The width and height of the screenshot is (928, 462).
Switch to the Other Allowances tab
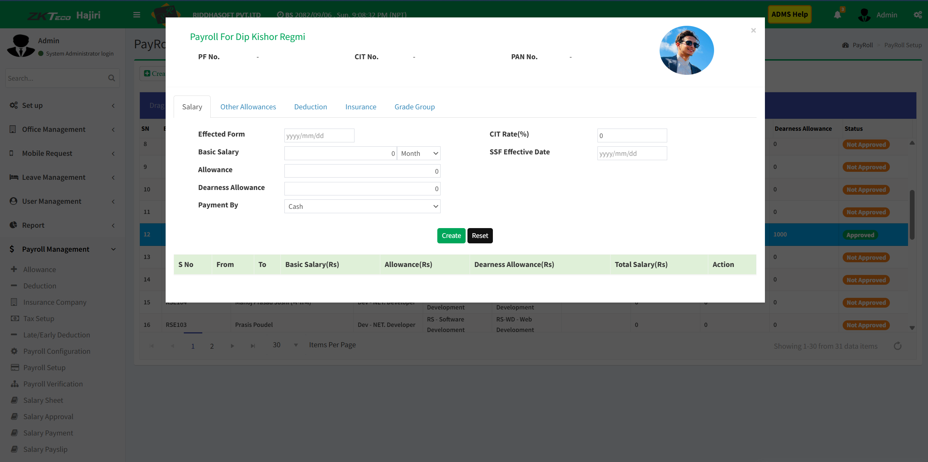click(x=248, y=107)
